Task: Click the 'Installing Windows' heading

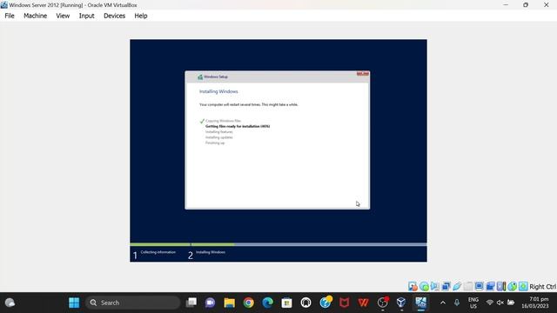Action: coord(218,91)
